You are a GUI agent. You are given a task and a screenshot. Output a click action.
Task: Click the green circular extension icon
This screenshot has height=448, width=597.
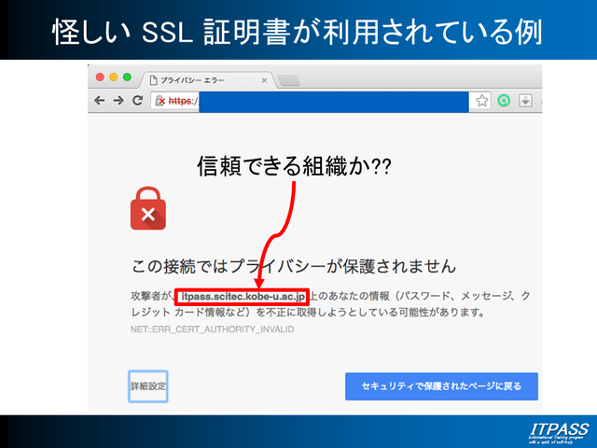pos(504,100)
